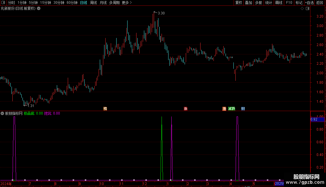Click the 2024年 timeline label
The image size is (326, 187).
[6, 184]
